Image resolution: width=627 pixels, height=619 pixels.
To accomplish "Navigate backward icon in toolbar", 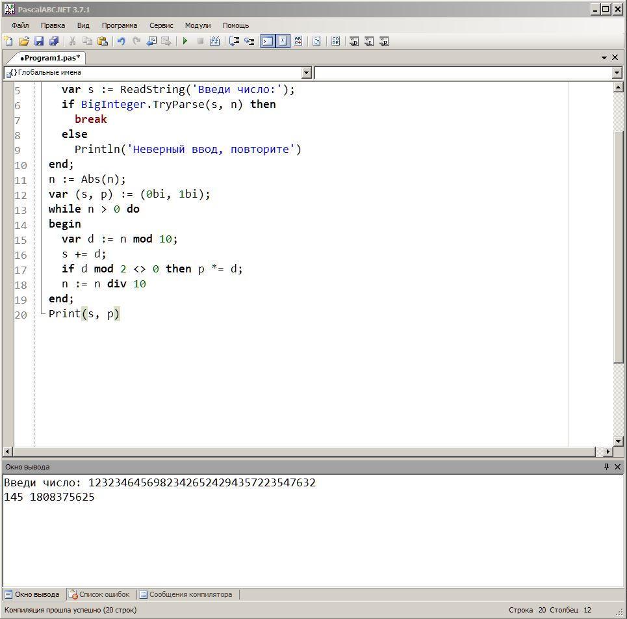I will (x=151, y=41).
